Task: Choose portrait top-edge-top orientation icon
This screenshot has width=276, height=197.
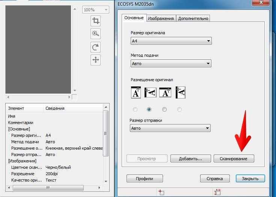Action: tap(136, 92)
